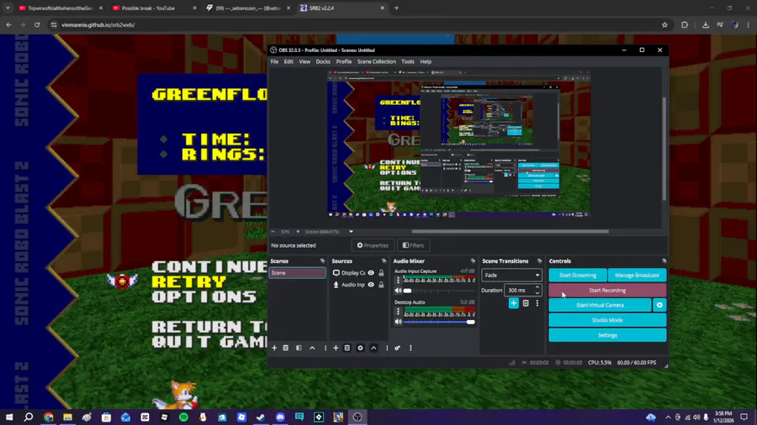Increase transition duration stepper up
The width and height of the screenshot is (757, 425).
[x=537, y=287]
